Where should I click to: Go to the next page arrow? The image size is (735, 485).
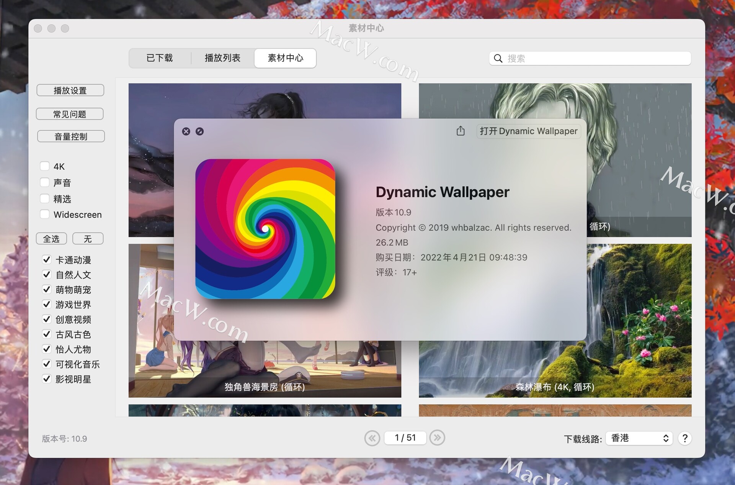point(437,437)
